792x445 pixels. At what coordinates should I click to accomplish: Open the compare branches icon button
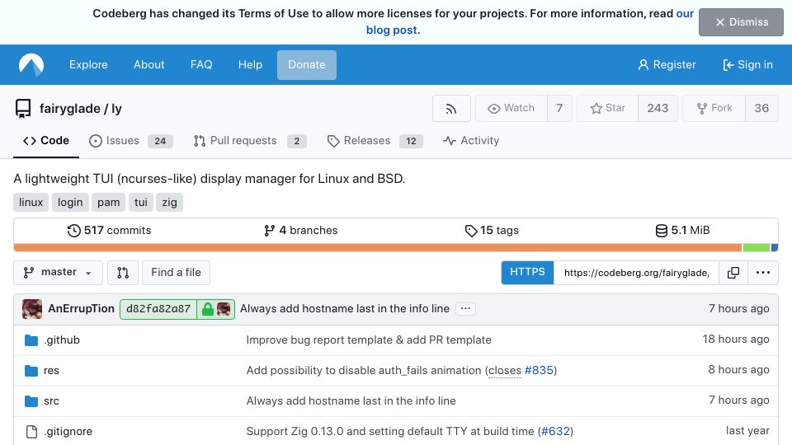(x=123, y=273)
